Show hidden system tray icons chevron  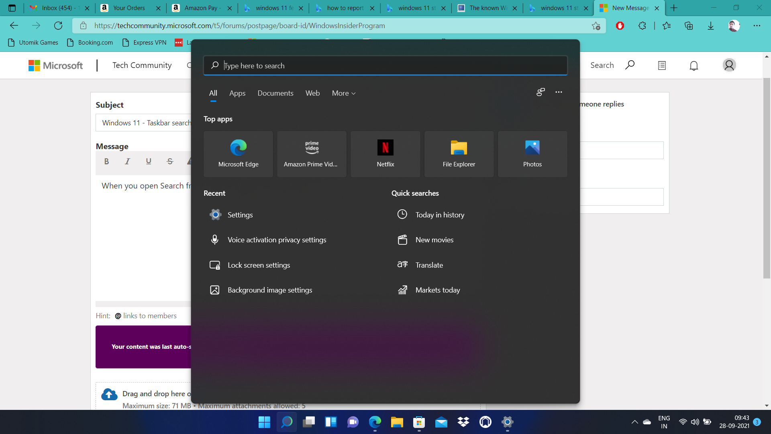click(634, 422)
